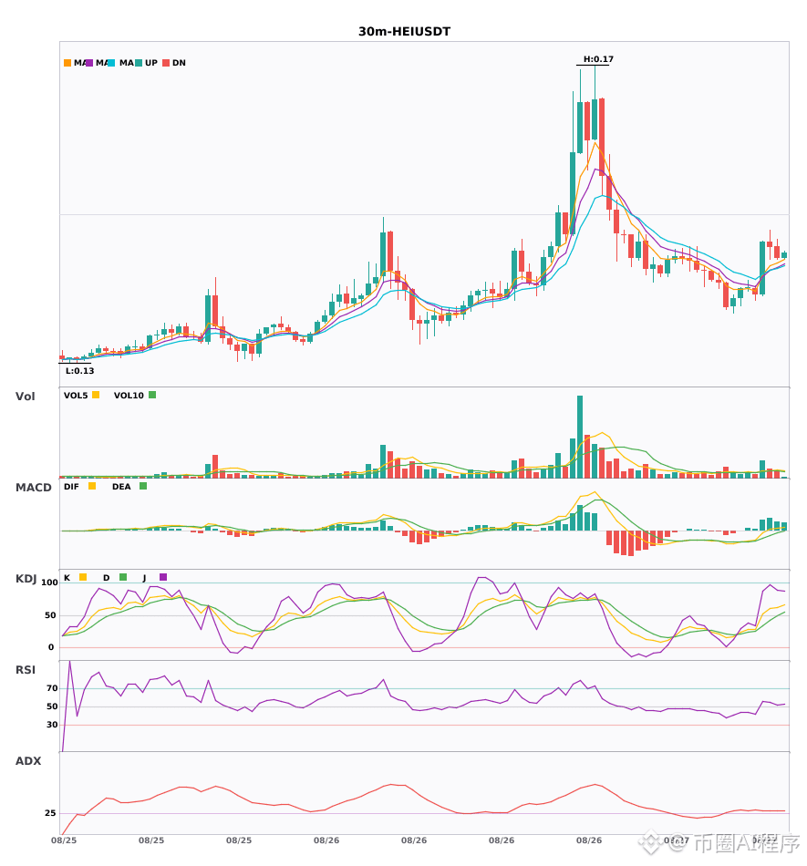
Task: Click the DIF legend text
Action: tap(71, 487)
